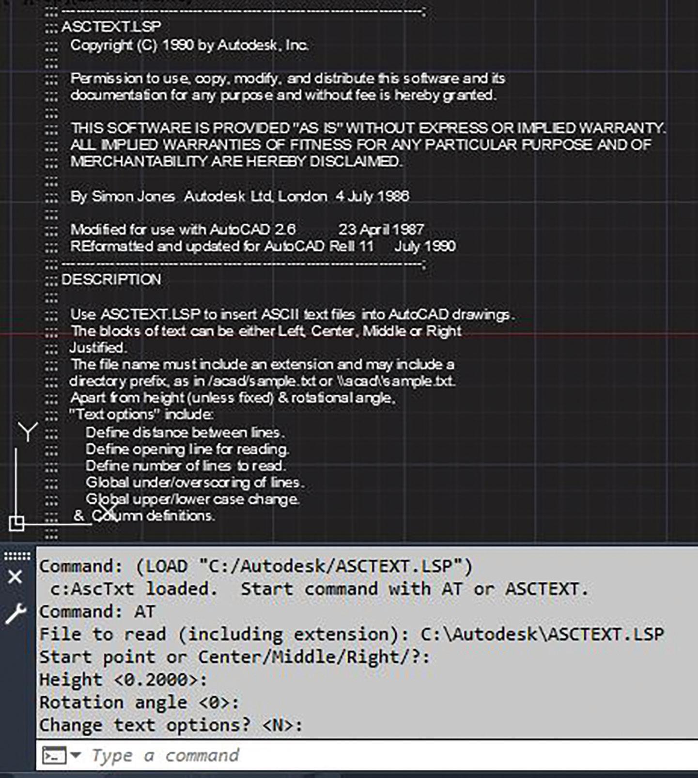
Task: Select the "documentation for any purpose" line
Action: click(283, 95)
